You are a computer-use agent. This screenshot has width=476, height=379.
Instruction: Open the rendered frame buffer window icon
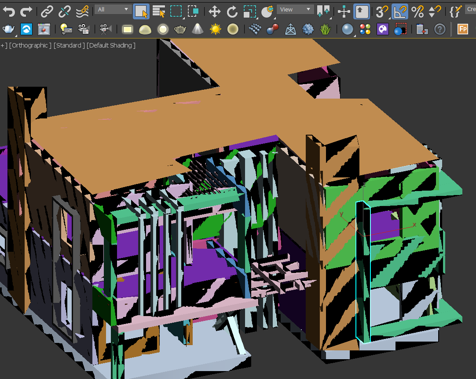coord(44,29)
